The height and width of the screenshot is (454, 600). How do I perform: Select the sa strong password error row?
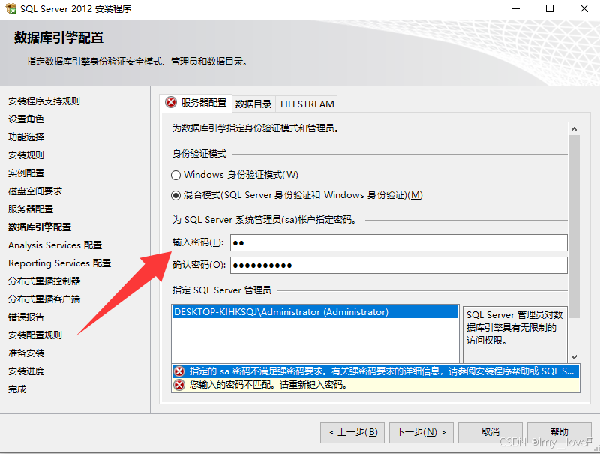tap(376, 371)
